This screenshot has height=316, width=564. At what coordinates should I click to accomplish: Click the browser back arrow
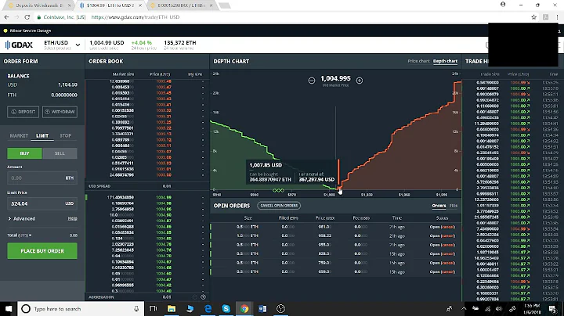coord(6,17)
